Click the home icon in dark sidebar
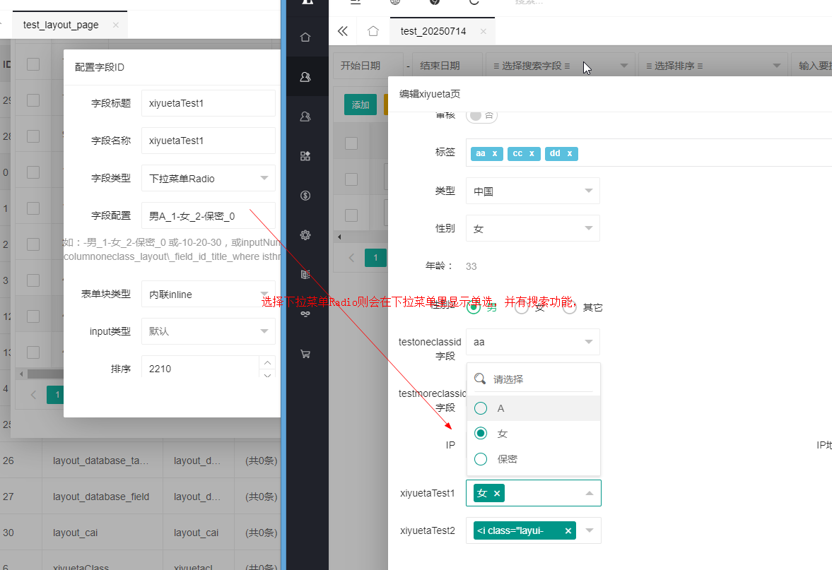 coord(305,37)
